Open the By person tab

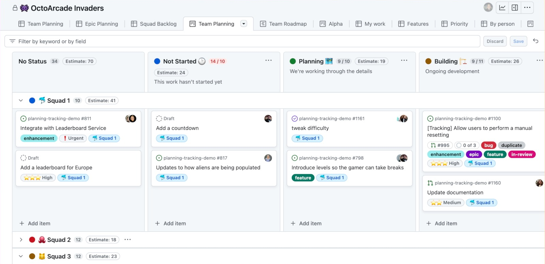(x=498, y=24)
